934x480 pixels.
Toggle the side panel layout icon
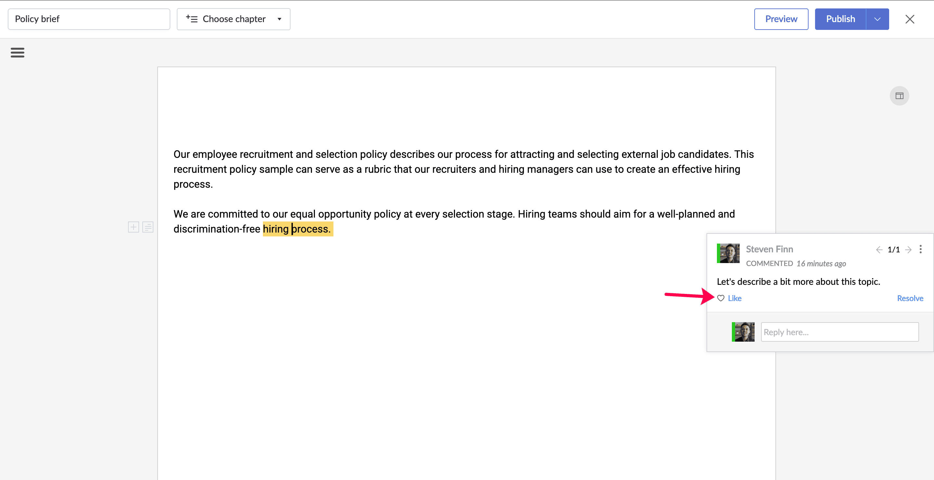[899, 96]
